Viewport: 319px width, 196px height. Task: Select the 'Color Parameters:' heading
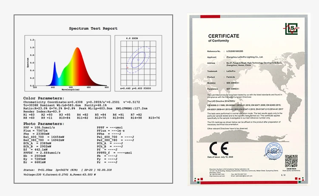43,98
